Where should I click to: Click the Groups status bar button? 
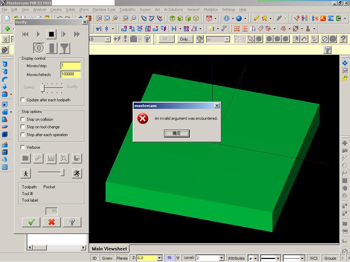tap(330, 258)
